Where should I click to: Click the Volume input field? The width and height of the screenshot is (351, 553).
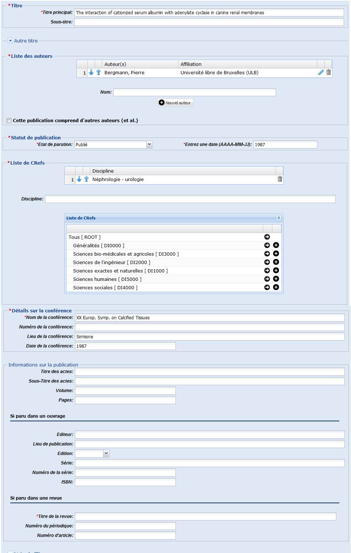pyautogui.click(x=125, y=391)
